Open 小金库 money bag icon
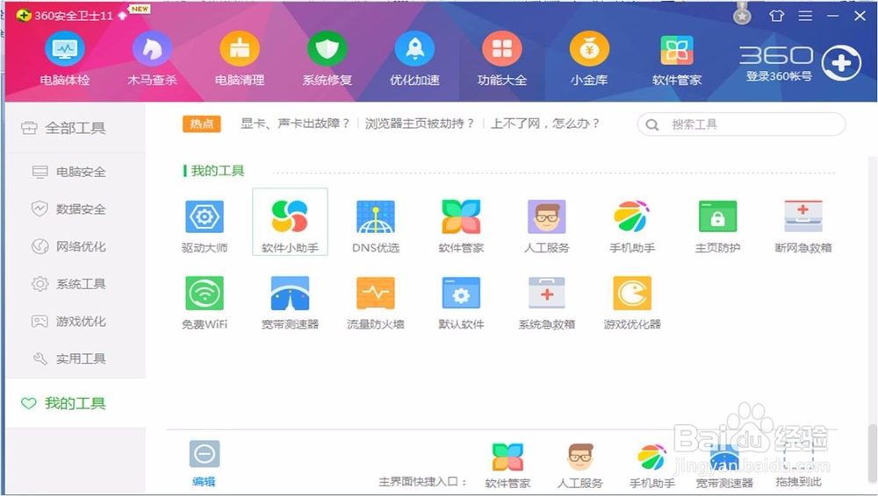 (x=589, y=58)
